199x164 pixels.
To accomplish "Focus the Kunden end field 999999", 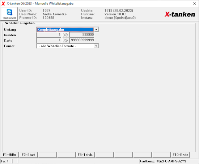I will [82, 35].
